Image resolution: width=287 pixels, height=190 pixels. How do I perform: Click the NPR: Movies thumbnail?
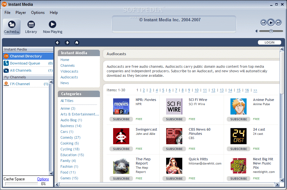pyautogui.click(x=121, y=106)
